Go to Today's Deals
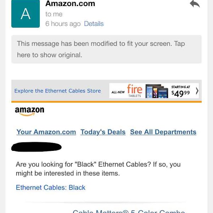Image resolution: width=213 pixels, height=213 pixels. pyautogui.click(x=103, y=132)
